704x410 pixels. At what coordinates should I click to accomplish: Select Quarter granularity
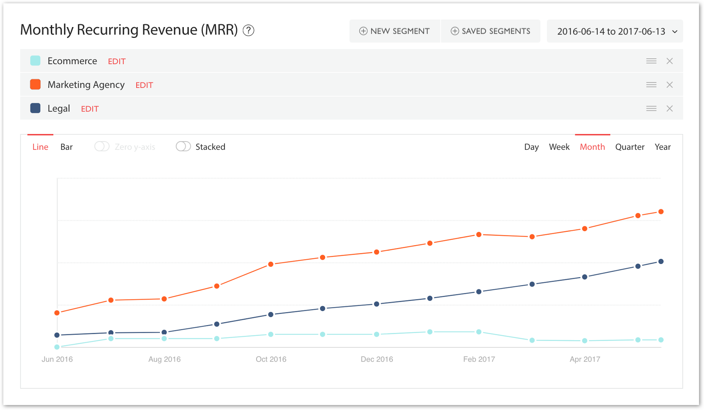click(x=630, y=147)
